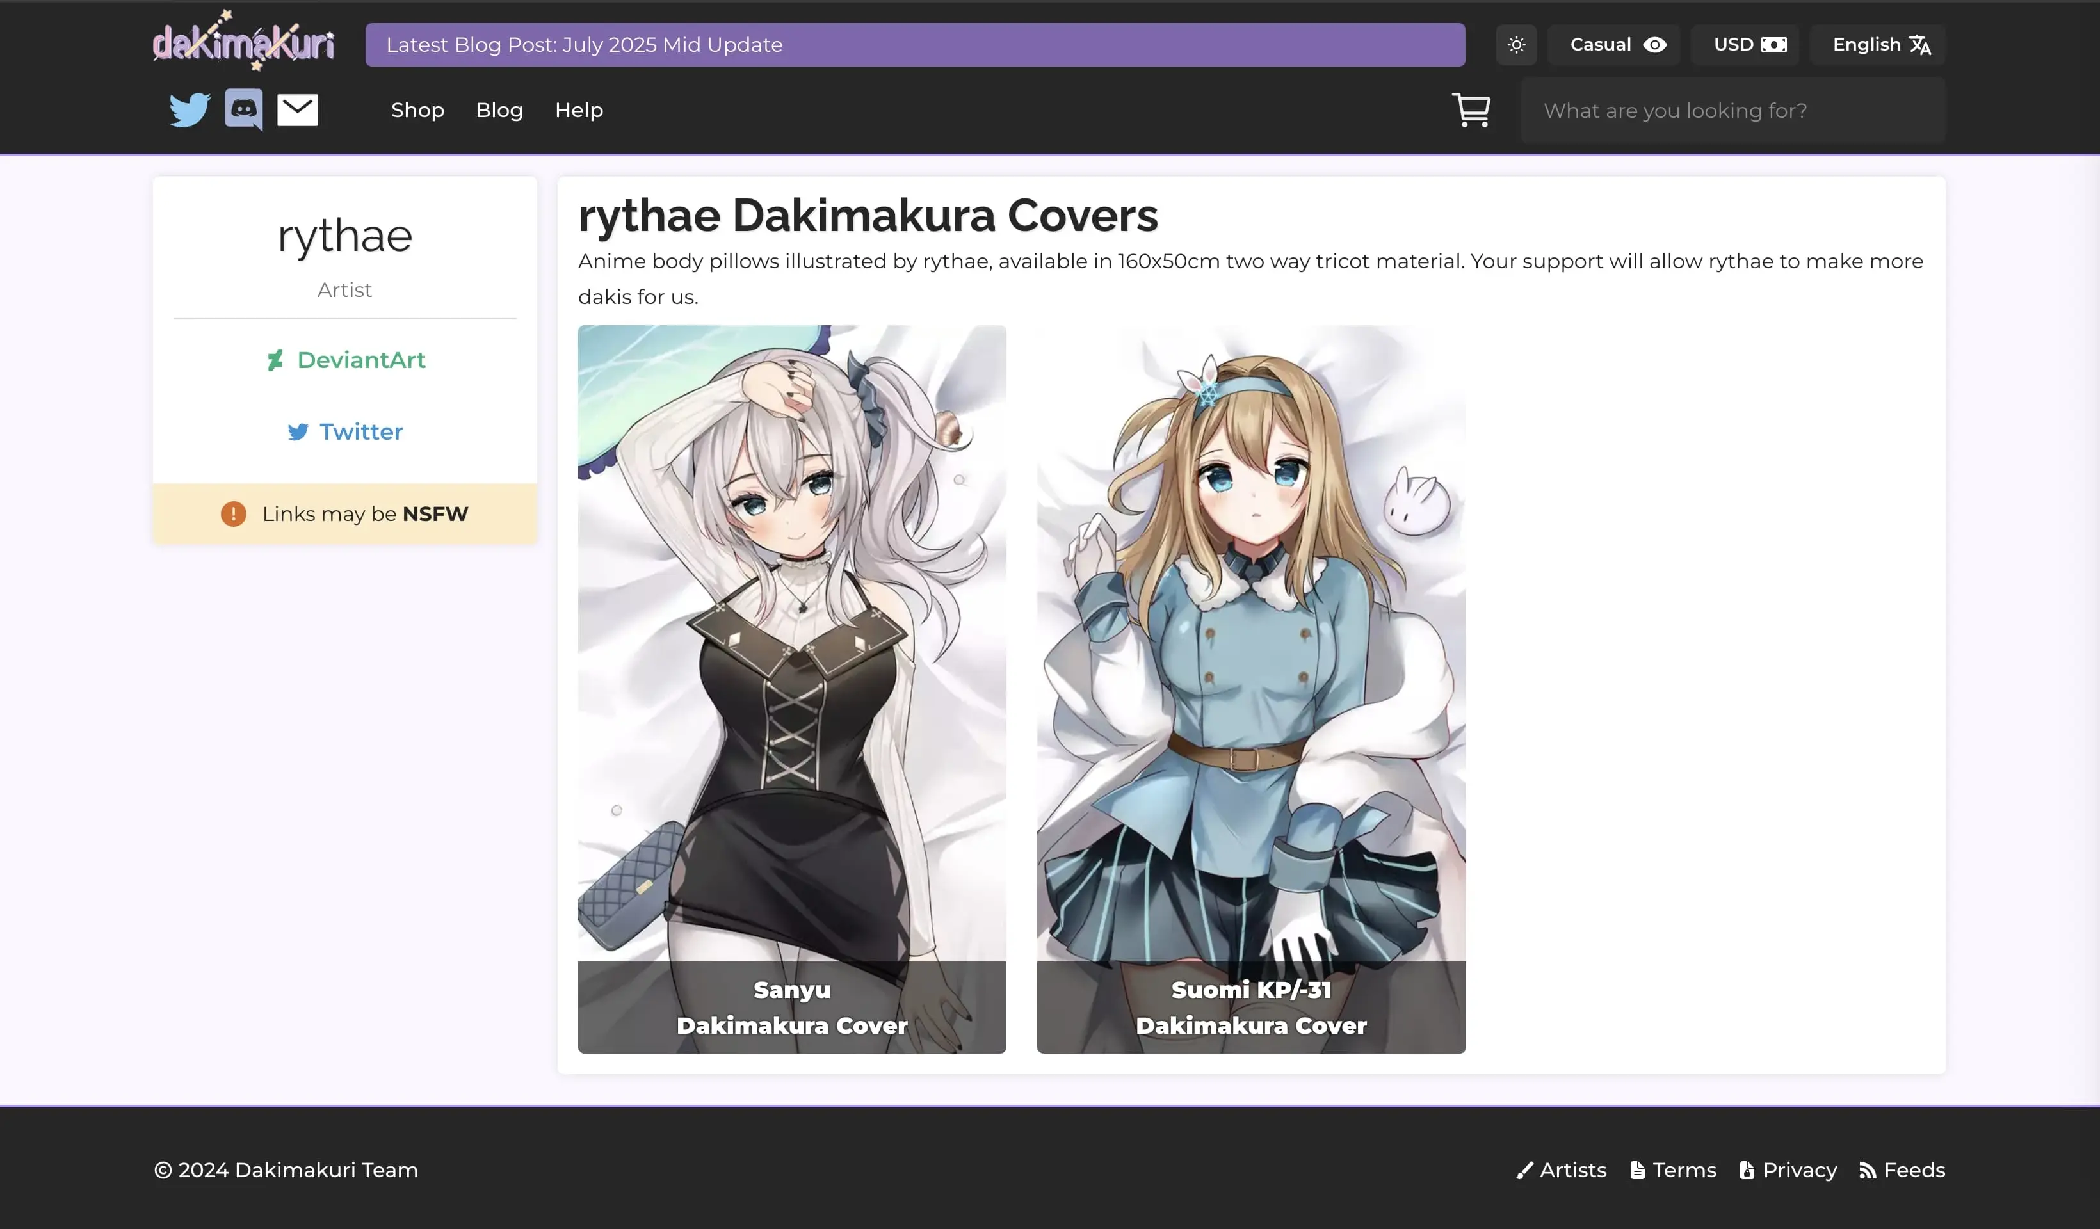Viewport: 2100px width, 1229px height.
Task: Toggle the NSFW links warning banner
Action: 345,513
